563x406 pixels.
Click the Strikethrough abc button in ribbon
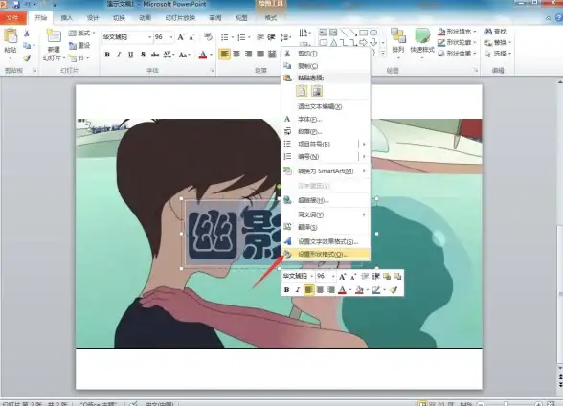click(155, 55)
